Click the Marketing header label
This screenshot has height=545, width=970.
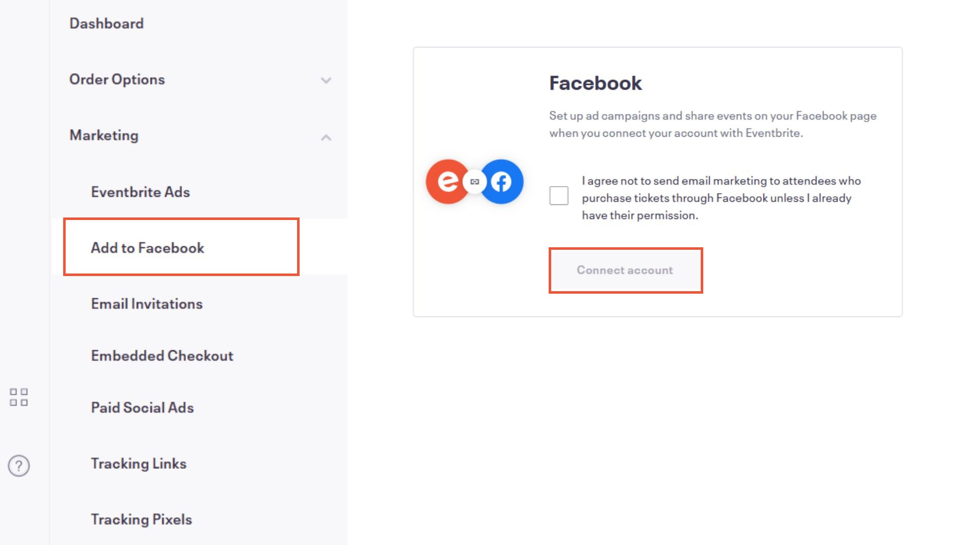click(104, 135)
